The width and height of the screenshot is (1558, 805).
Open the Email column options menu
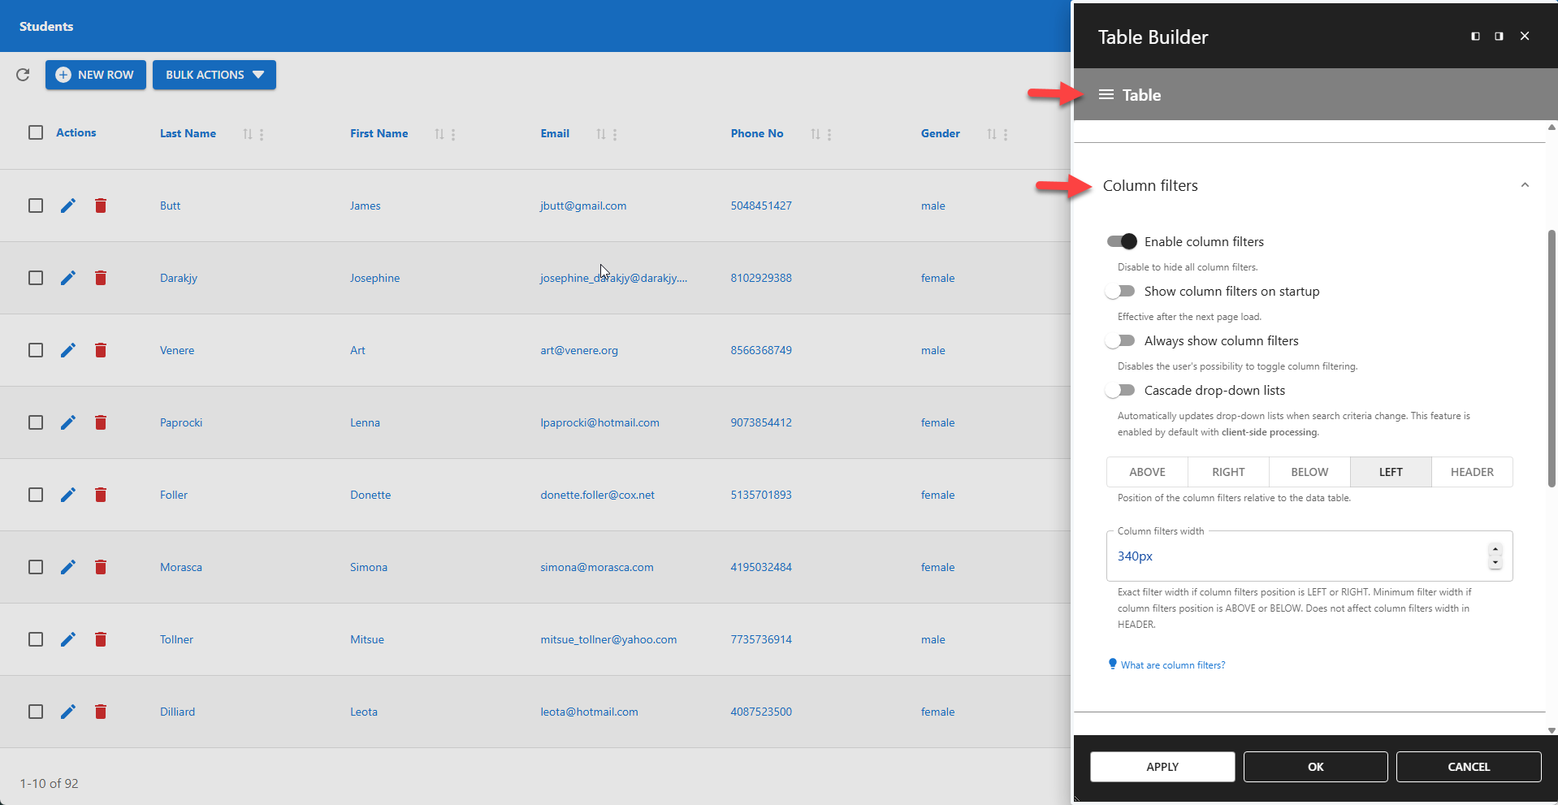coord(614,134)
